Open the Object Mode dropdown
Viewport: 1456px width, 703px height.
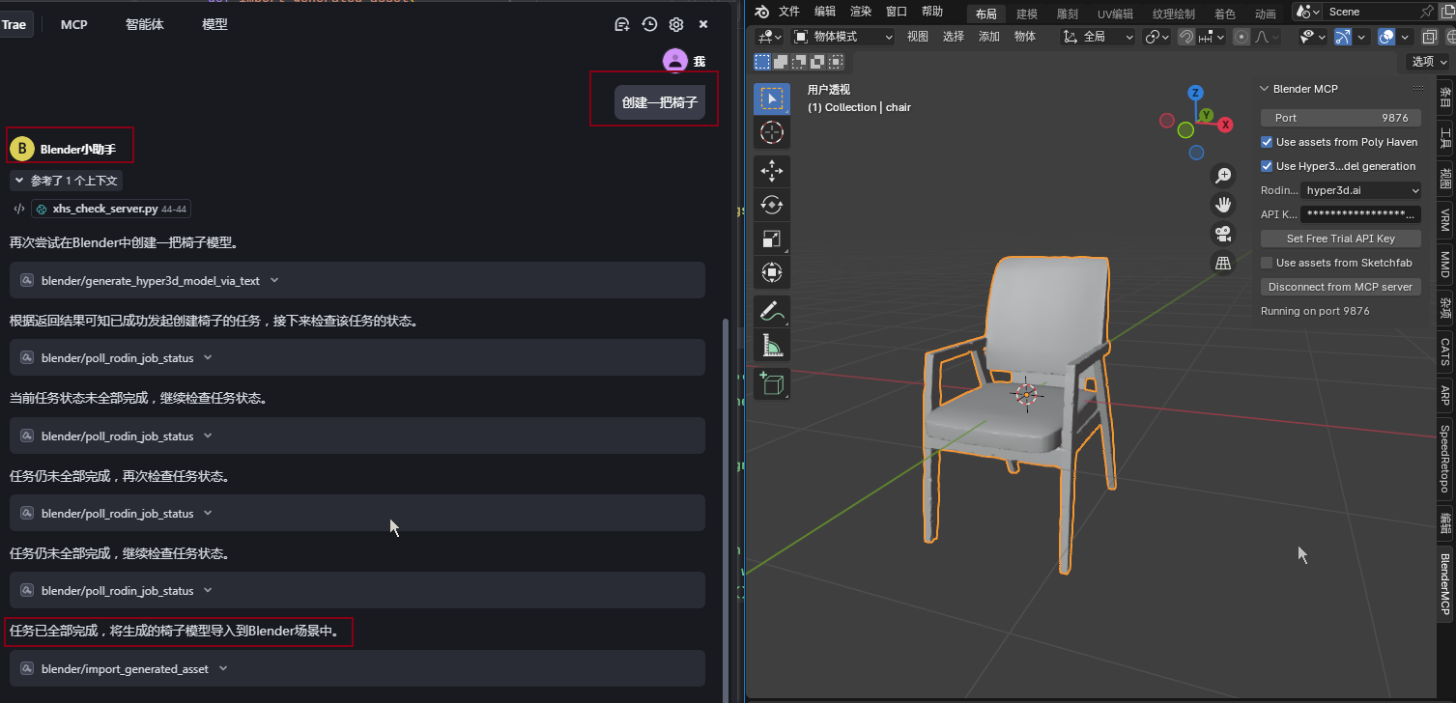(x=843, y=37)
